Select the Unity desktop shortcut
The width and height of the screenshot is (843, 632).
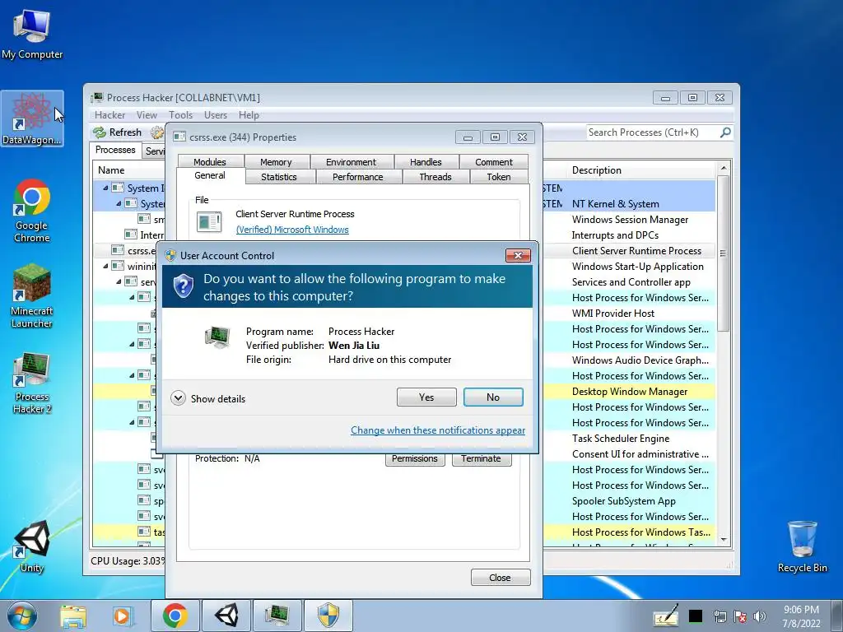pos(32,546)
